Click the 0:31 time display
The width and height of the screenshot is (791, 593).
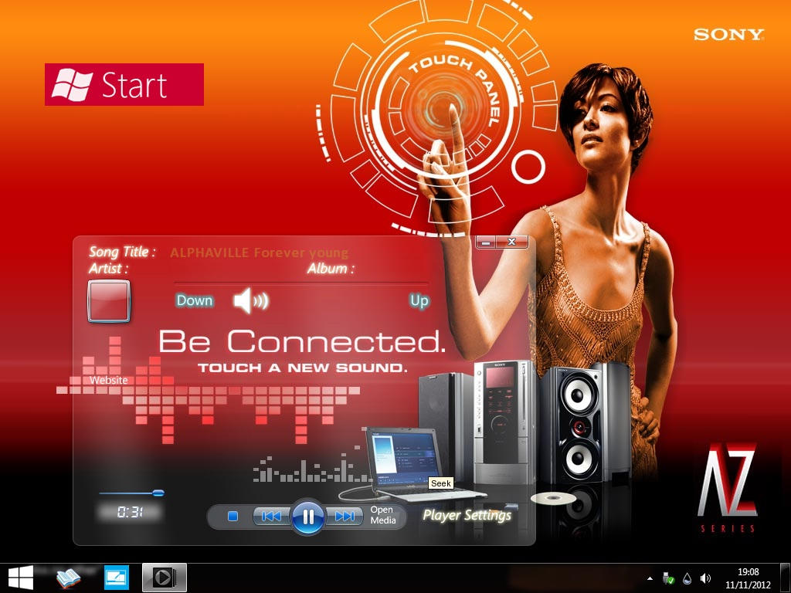click(x=129, y=512)
